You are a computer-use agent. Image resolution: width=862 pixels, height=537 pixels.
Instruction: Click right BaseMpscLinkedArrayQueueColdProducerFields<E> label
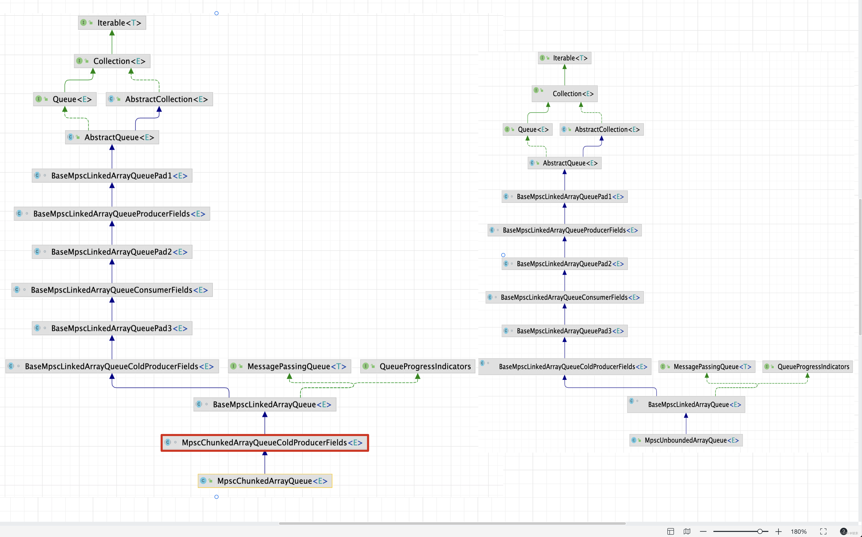coord(573,367)
